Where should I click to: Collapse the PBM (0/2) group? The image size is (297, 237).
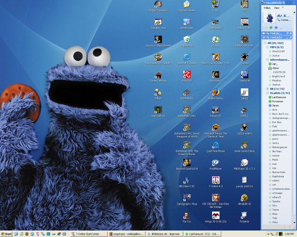click(x=267, y=47)
